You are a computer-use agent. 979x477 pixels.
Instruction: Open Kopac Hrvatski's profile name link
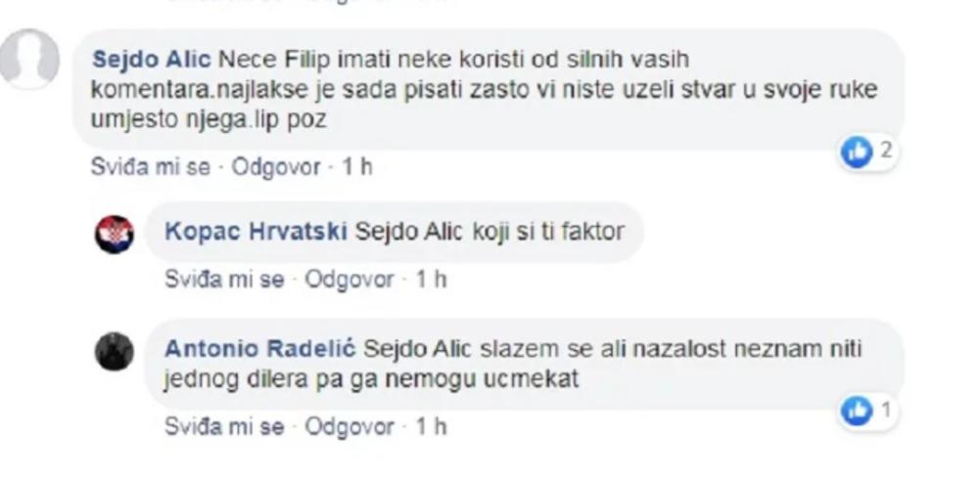(256, 234)
